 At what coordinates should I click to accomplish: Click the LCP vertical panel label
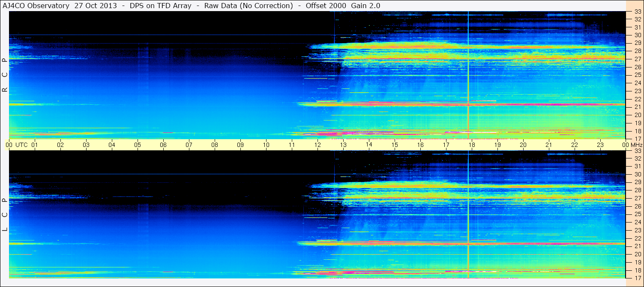coord(5,215)
